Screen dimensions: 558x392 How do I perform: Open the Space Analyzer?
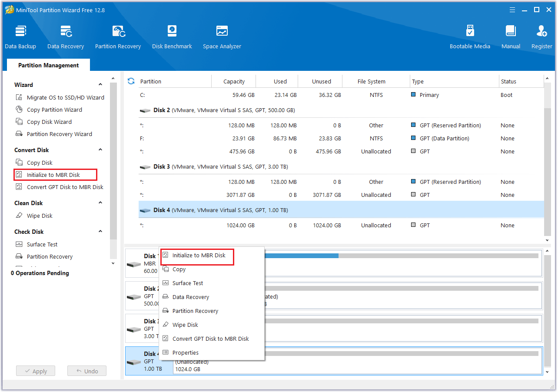click(x=222, y=37)
